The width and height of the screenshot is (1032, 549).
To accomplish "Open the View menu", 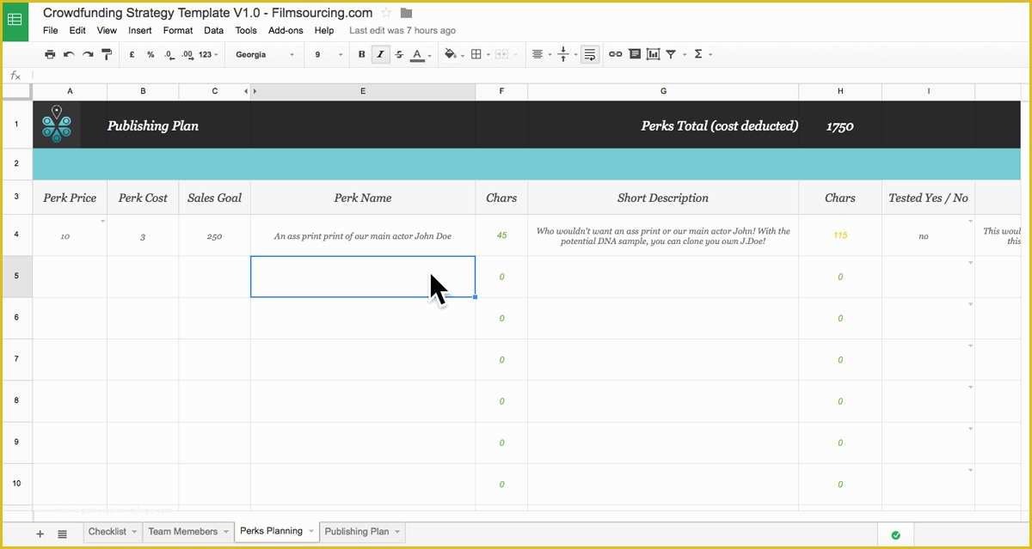I will pos(107,30).
